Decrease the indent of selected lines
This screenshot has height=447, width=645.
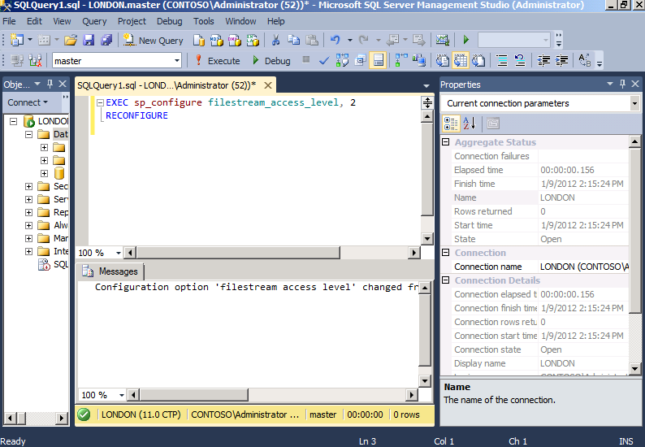[543, 60]
